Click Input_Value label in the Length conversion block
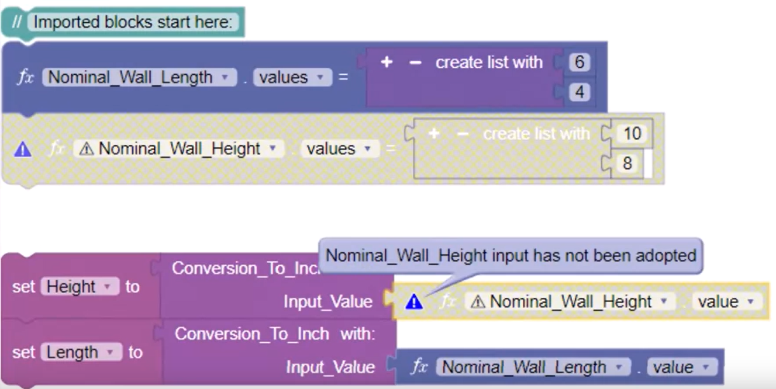 pyautogui.click(x=330, y=367)
